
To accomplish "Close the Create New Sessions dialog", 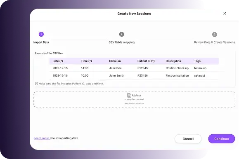I will click(x=225, y=14).
